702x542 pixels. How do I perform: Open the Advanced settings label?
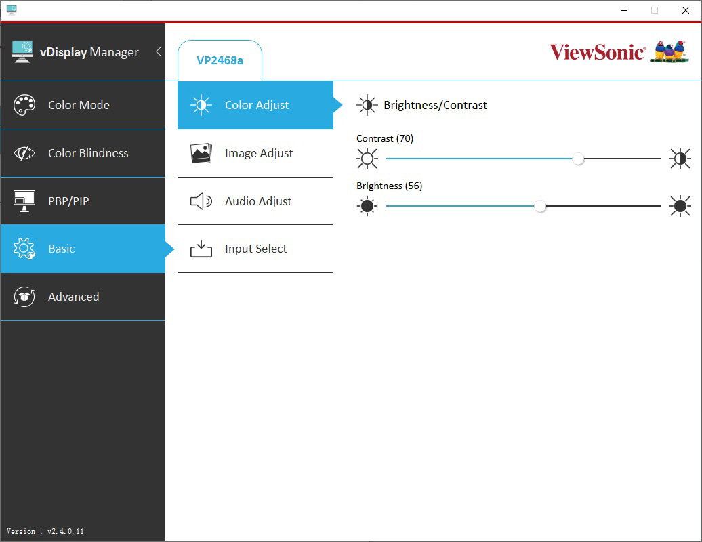[73, 297]
